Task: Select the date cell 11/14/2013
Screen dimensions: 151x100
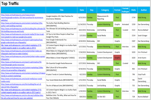Action: click(82, 24)
